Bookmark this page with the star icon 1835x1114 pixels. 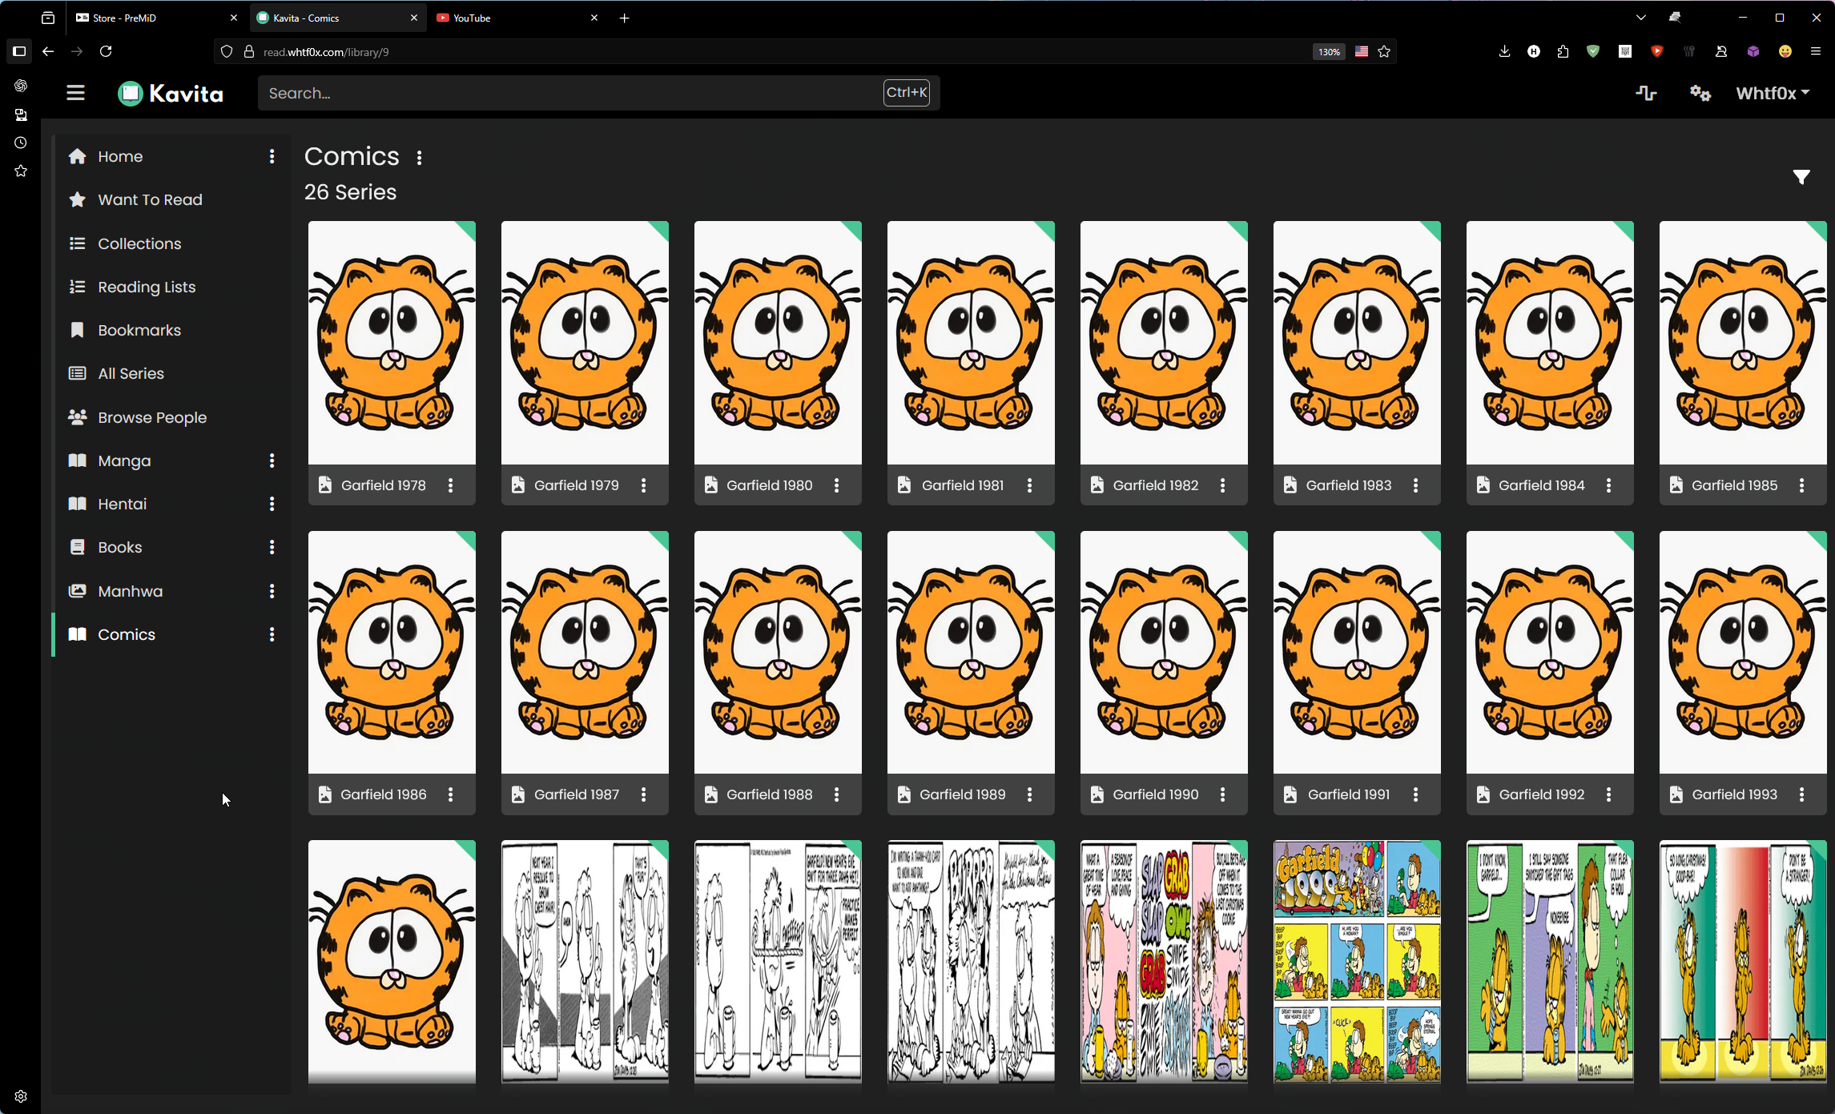[1384, 51]
